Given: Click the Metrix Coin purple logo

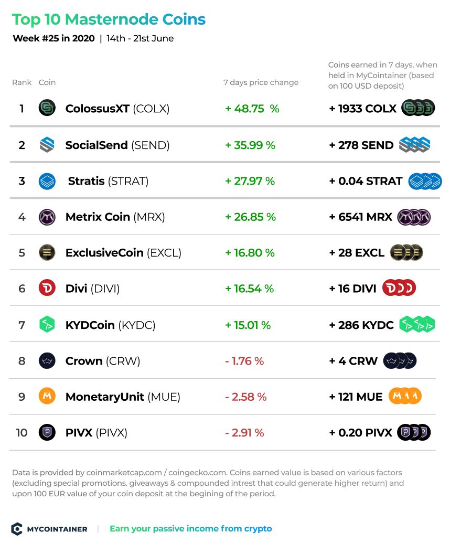Looking at the screenshot, I should click(x=47, y=217).
